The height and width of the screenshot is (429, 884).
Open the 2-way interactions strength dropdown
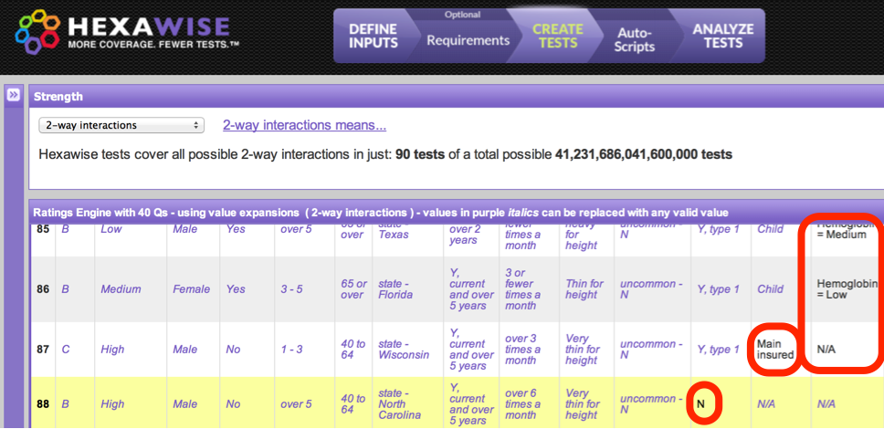click(121, 125)
